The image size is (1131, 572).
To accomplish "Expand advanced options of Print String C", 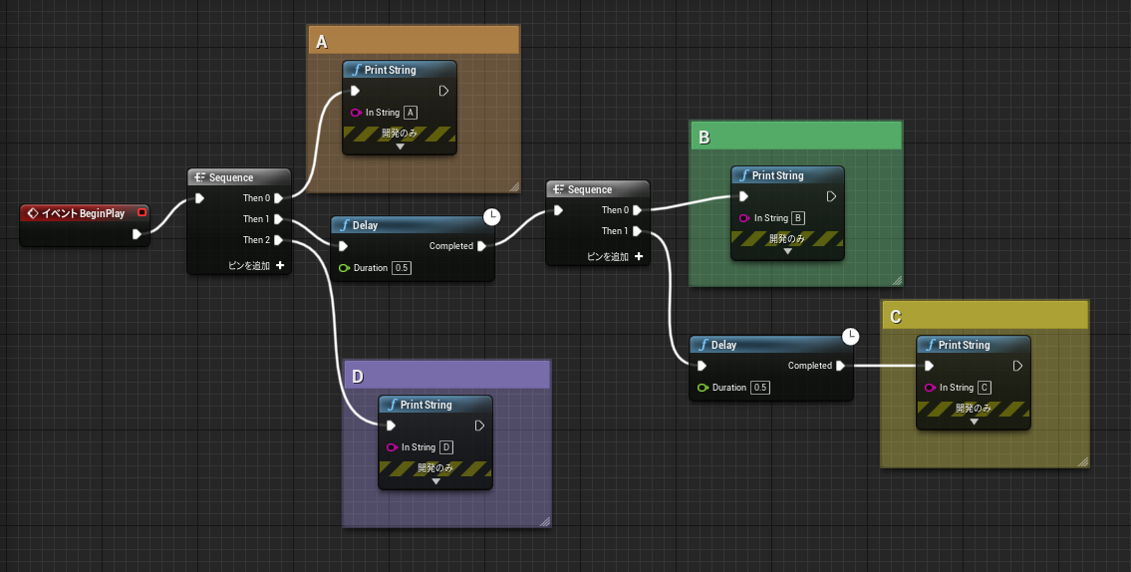I will 974,422.
